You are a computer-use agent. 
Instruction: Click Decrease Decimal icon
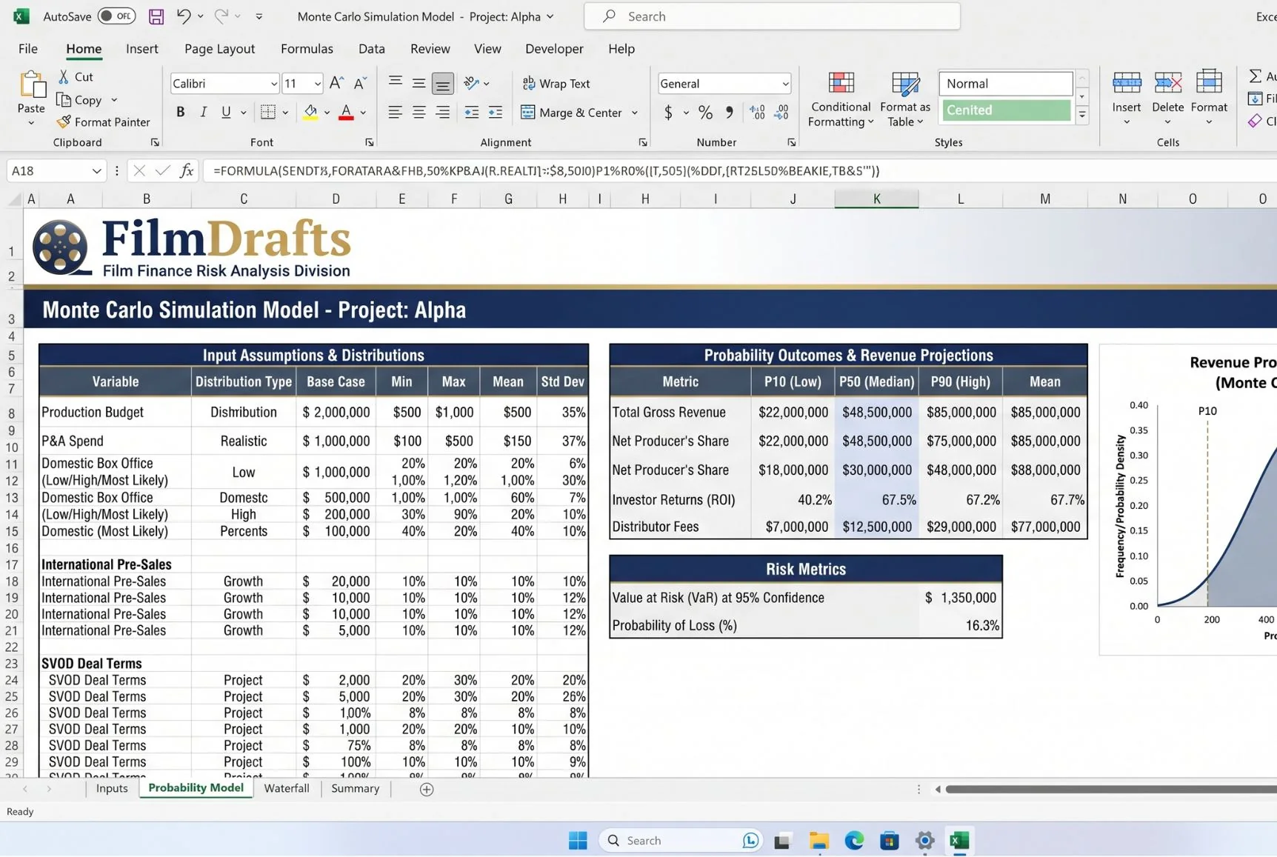click(781, 113)
